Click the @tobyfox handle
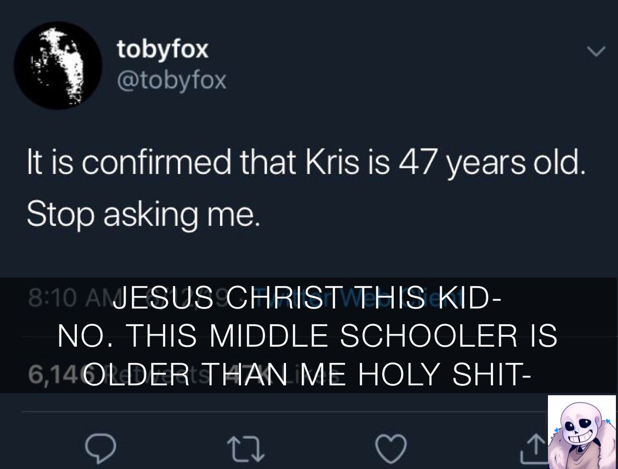The image size is (618, 469). click(171, 80)
